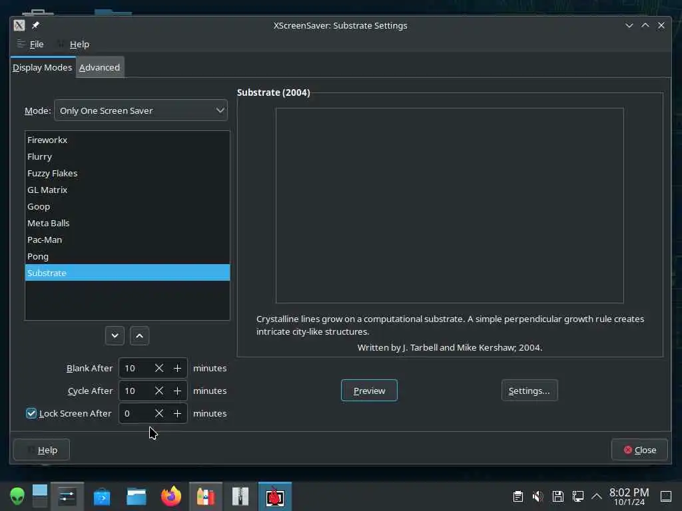Image resolution: width=682 pixels, height=511 pixels.
Task: Launch Firefox from the taskbar
Action: click(x=171, y=496)
